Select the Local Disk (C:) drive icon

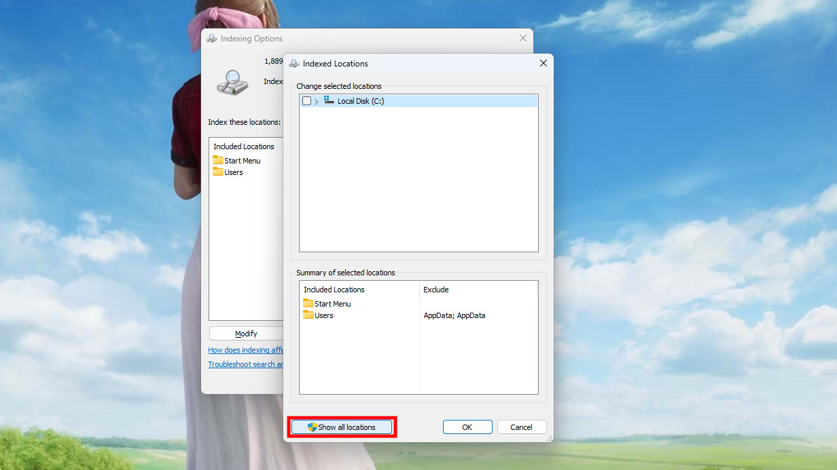tap(330, 100)
